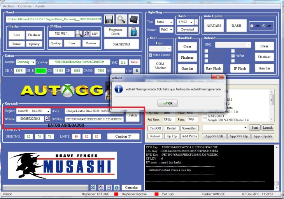This screenshot has height=199, width=284.
Task: Click the AVATARS auto-update button
Action: [214, 26]
